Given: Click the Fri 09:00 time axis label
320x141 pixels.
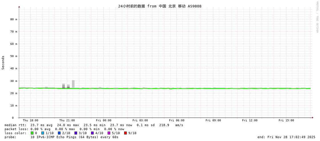Looking at the screenshot, I should point(213,120).
